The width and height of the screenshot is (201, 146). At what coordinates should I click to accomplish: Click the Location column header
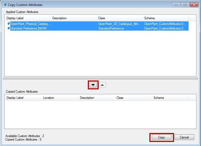pos(60,98)
